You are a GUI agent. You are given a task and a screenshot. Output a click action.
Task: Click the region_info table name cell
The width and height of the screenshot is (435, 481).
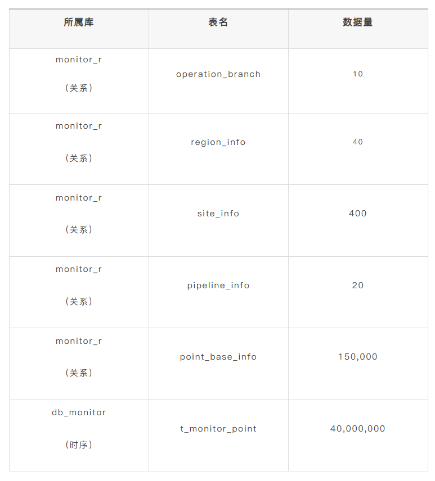click(x=218, y=142)
